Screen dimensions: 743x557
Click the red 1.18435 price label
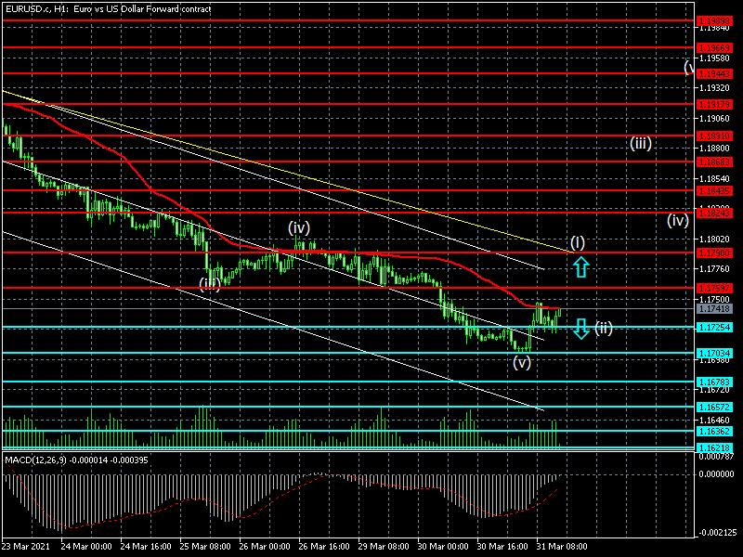pyautogui.click(x=713, y=190)
